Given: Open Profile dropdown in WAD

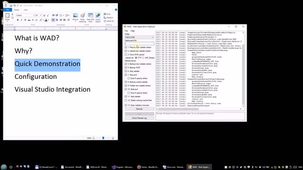Looking at the screenshot, I should pos(139,37).
